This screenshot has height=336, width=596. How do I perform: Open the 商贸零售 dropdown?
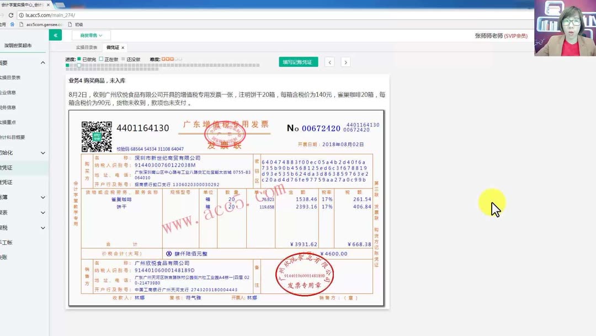(x=91, y=34)
